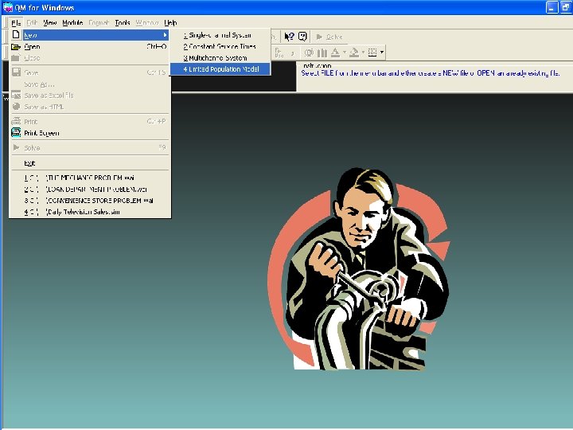The image size is (573, 430).
Task: Select Limited Population Model from the New submenu
Action: pos(220,68)
